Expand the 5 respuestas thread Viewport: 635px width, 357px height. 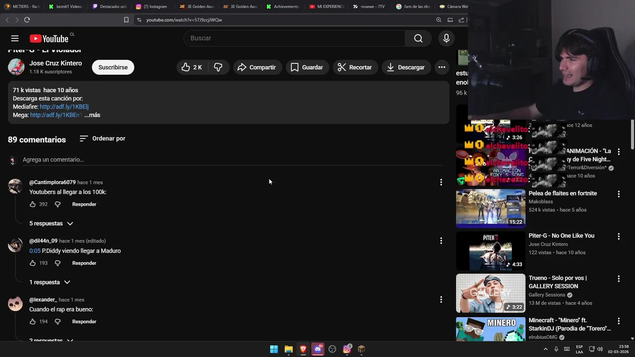51,224
